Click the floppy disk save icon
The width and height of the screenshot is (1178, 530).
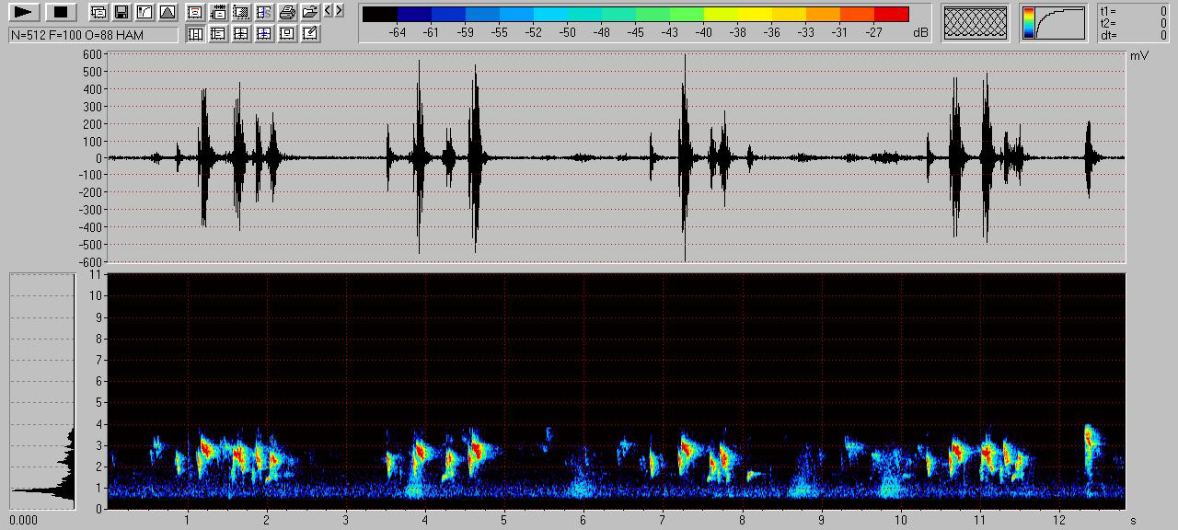click(121, 12)
